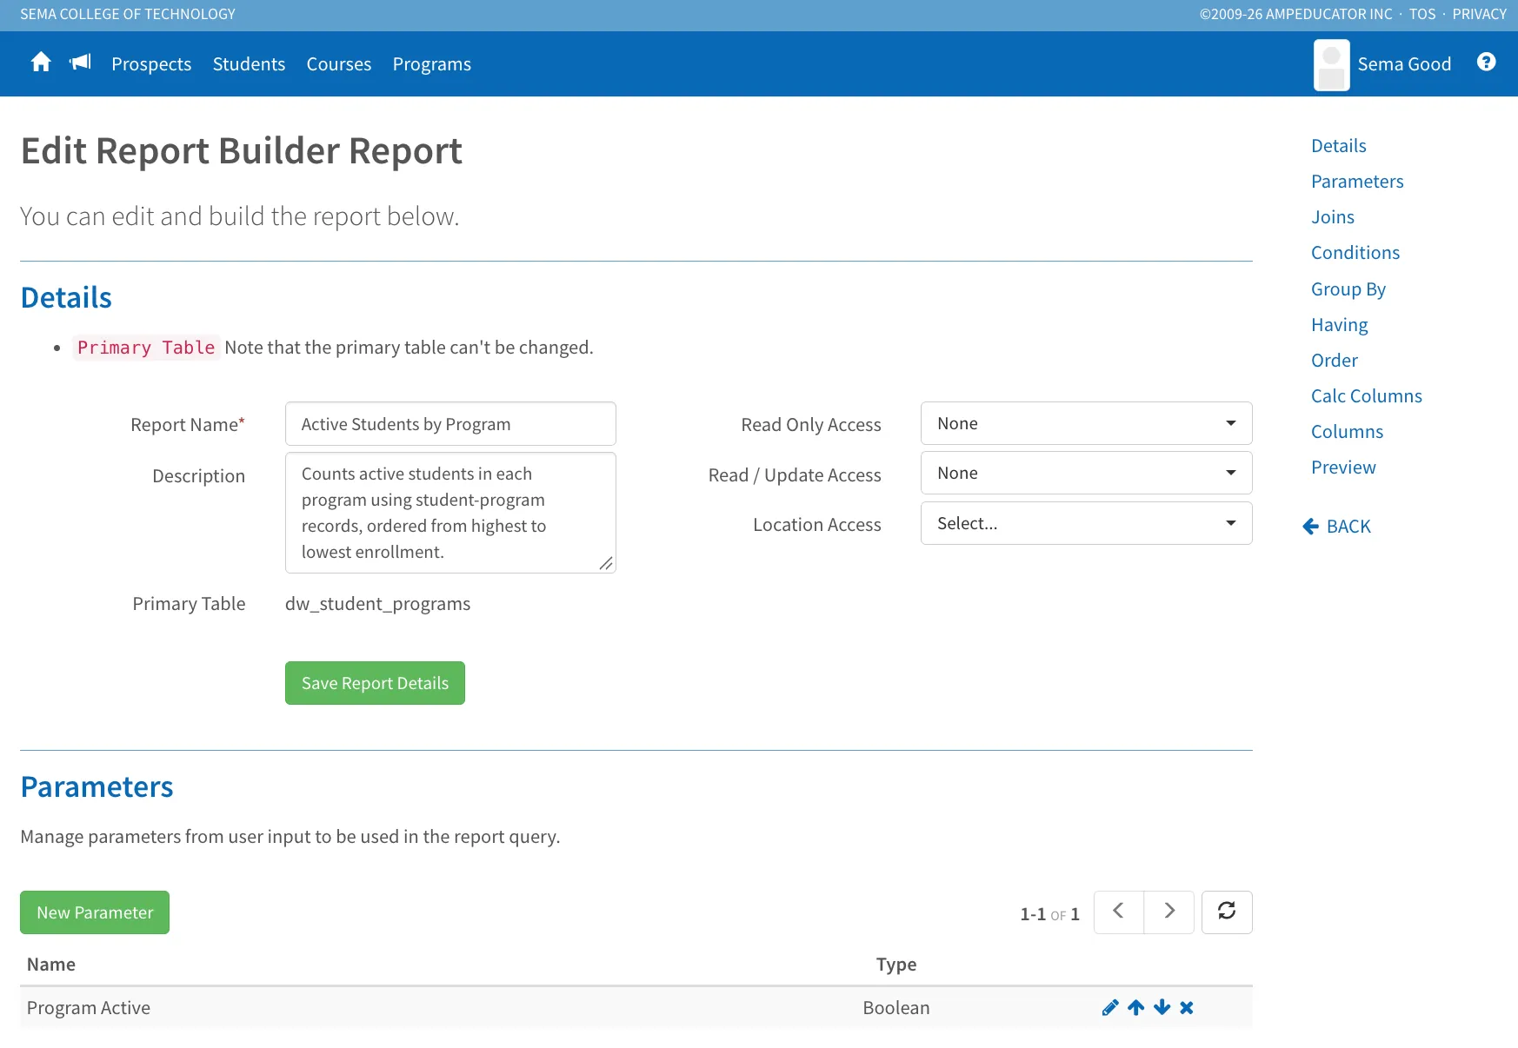Jump to the Parameters section link

[1357, 182]
